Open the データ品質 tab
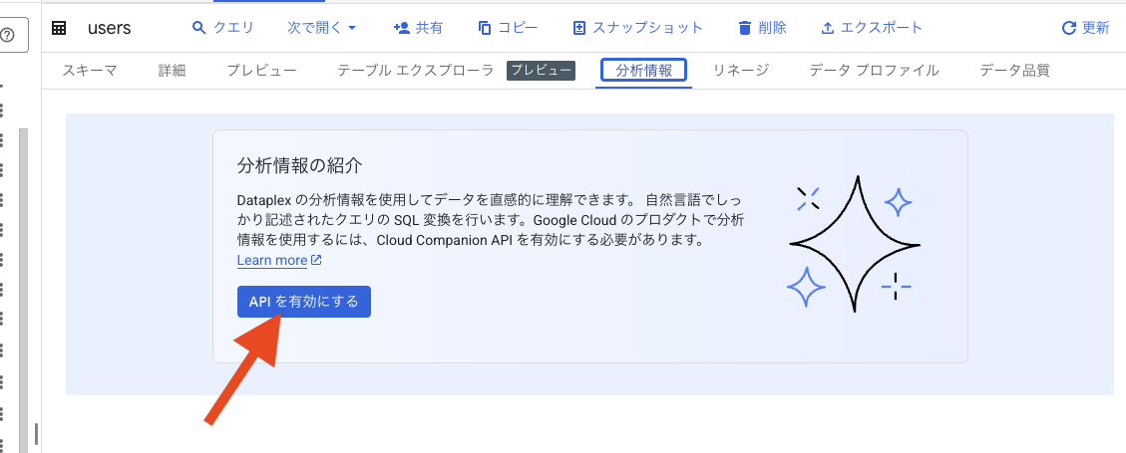The width and height of the screenshot is (1126, 453). point(1014,71)
